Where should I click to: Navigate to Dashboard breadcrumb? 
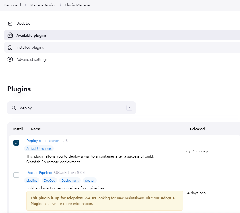(x=12, y=5)
